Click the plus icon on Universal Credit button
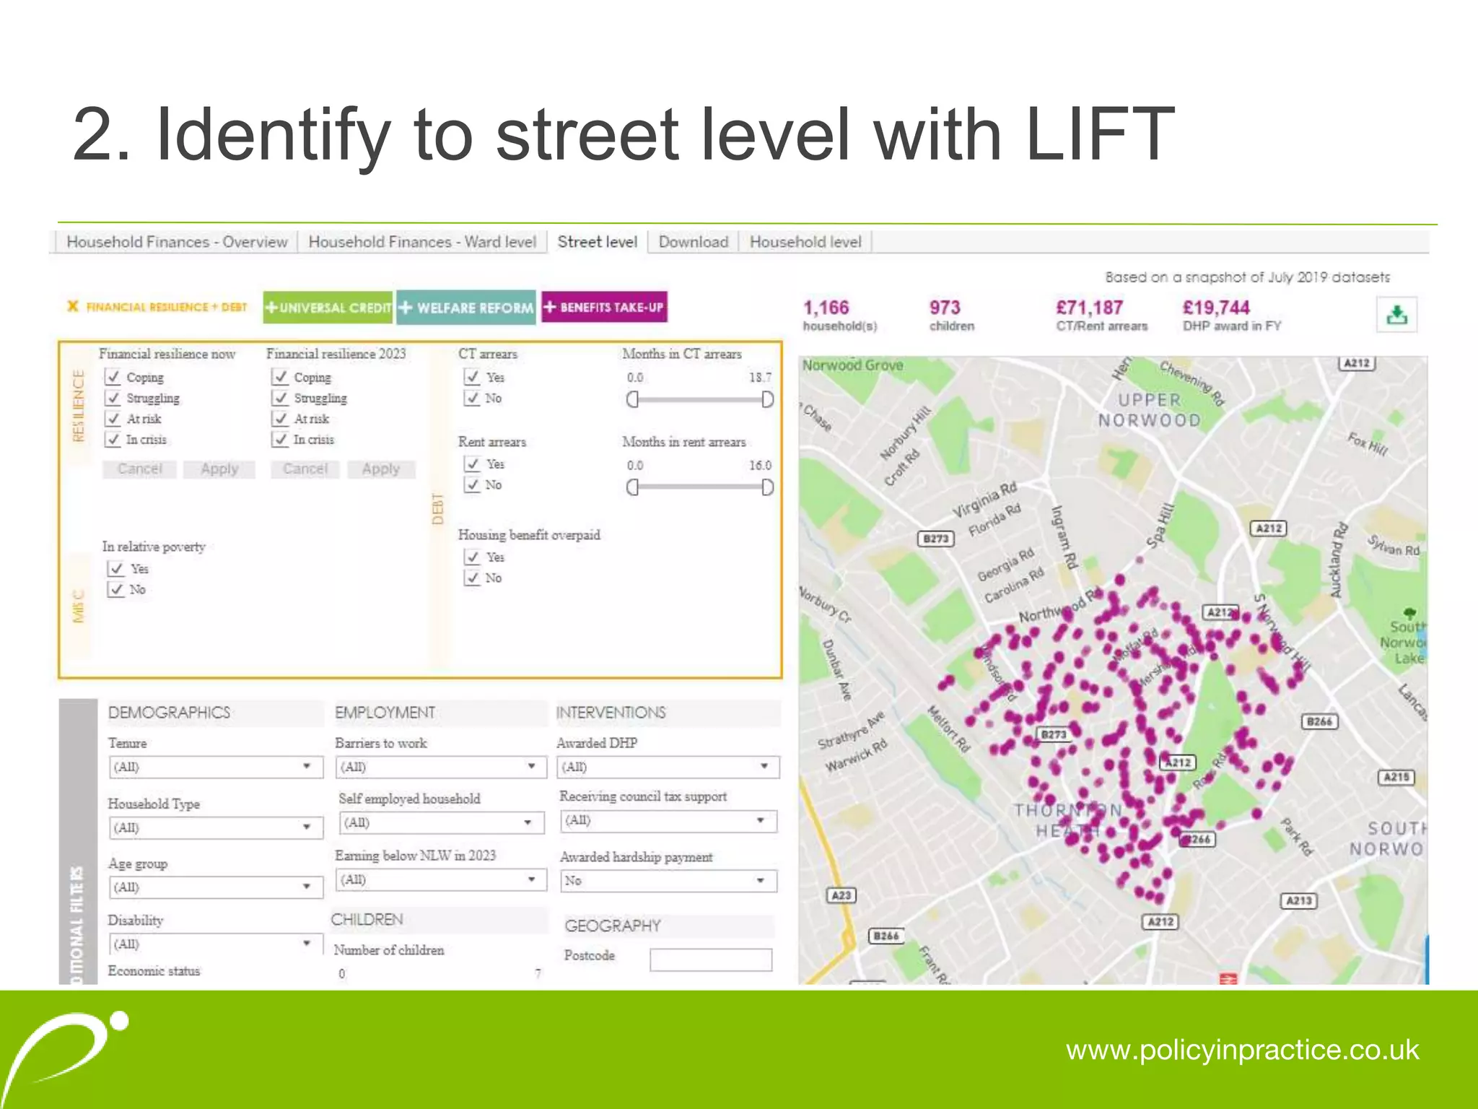1478x1109 pixels. click(271, 308)
